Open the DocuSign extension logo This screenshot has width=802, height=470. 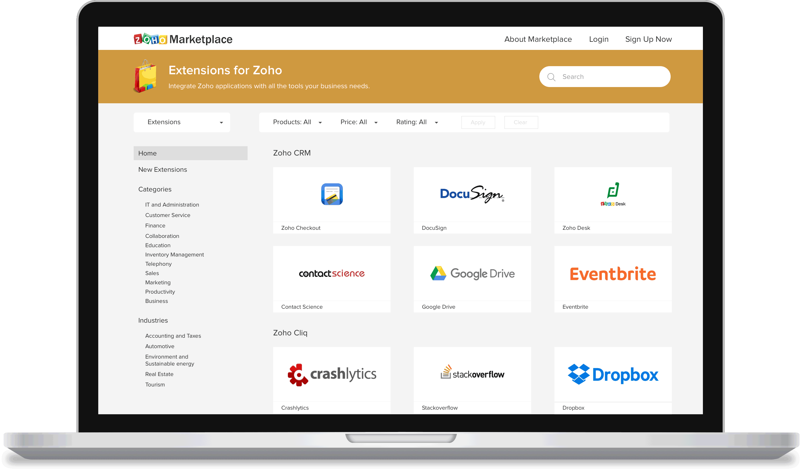(472, 194)
